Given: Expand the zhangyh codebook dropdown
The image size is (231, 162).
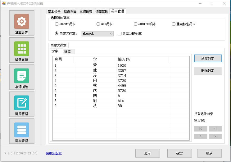Looking at the screenshot, I should [x=111, y=34].
